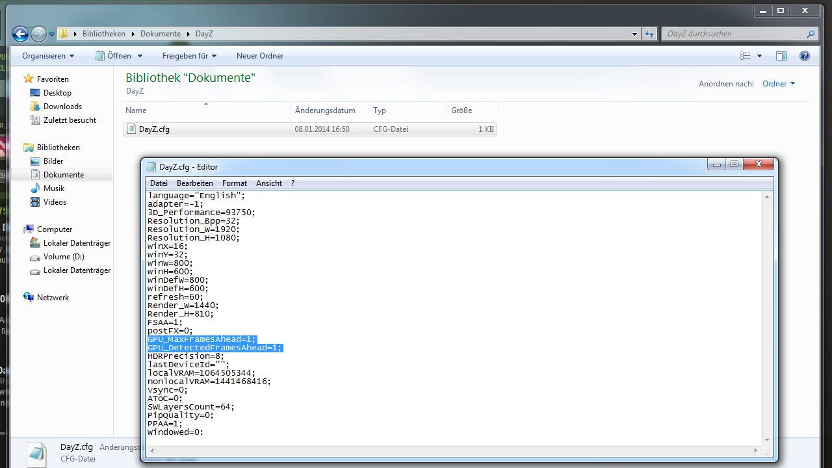Select the Videos library icon

pos(35,202)
